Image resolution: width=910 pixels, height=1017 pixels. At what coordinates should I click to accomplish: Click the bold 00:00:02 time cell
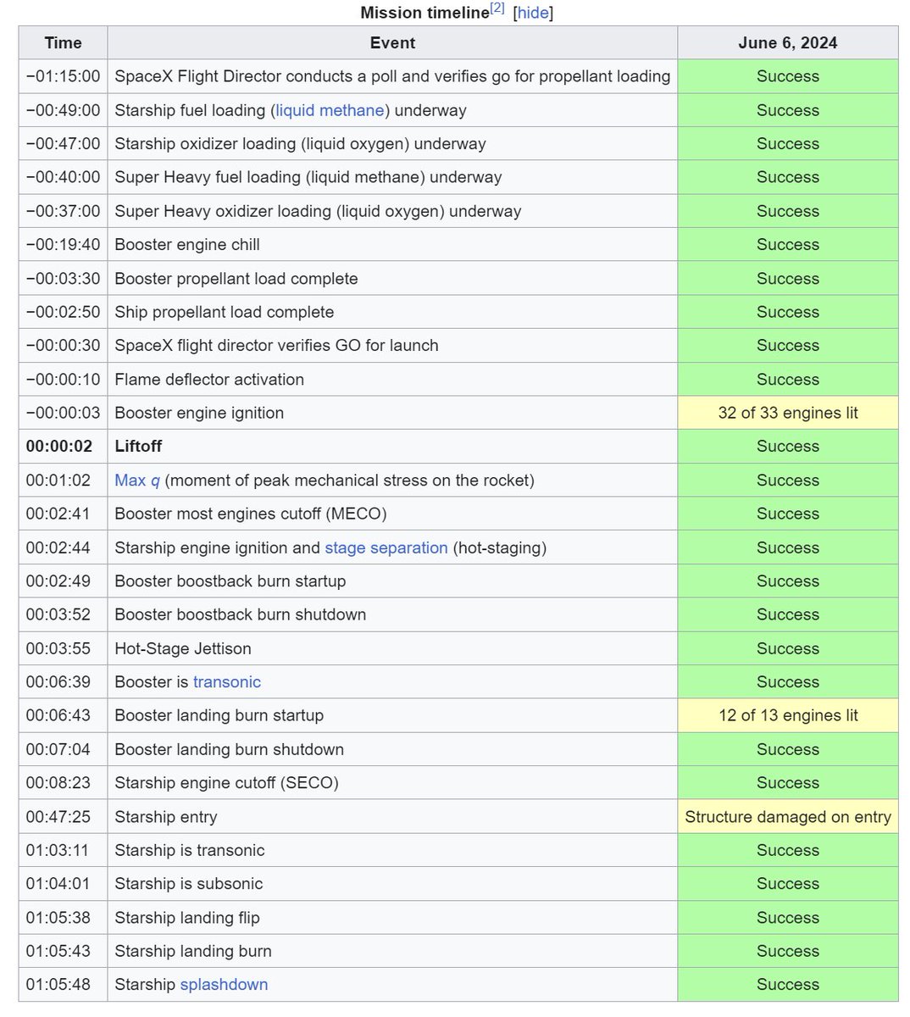(x=63, y=447)
